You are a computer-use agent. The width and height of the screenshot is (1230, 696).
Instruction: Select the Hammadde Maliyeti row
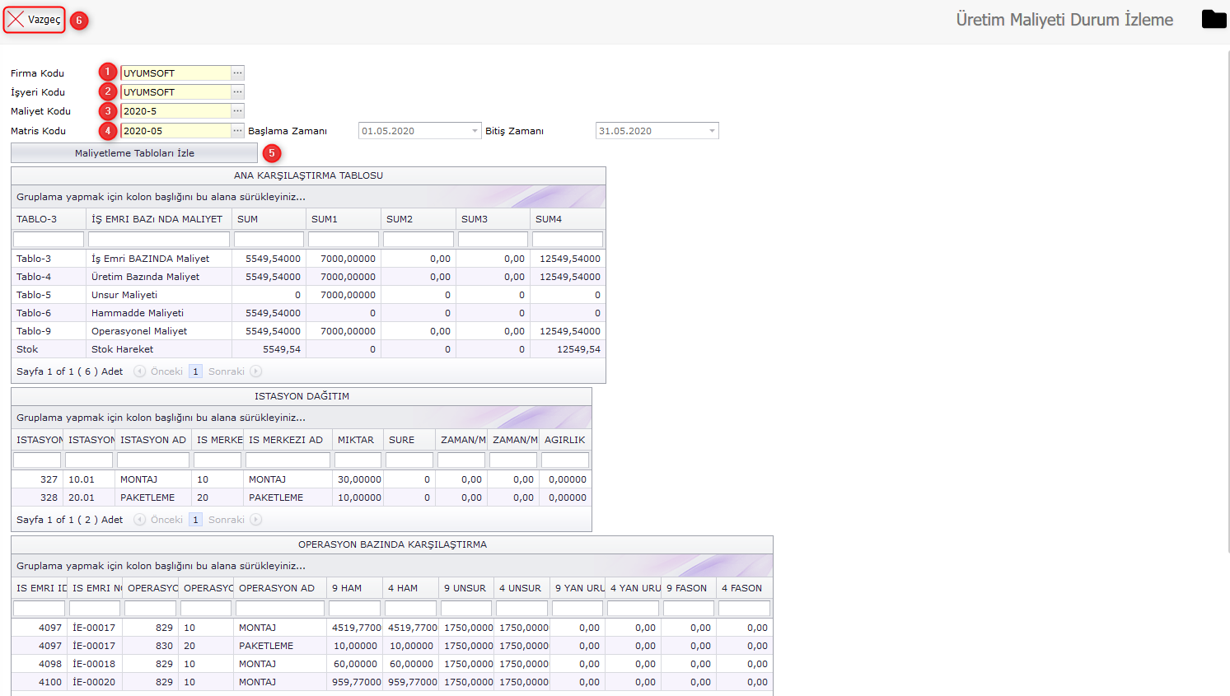point(308,313)
